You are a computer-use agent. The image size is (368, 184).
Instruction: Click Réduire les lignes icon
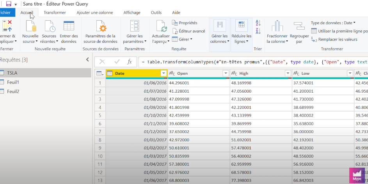point(242,26)
